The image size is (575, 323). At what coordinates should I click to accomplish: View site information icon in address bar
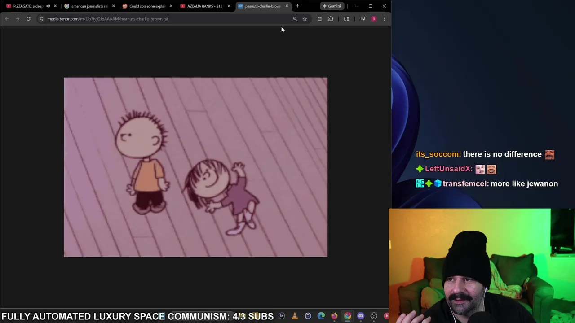pos(41,19)
